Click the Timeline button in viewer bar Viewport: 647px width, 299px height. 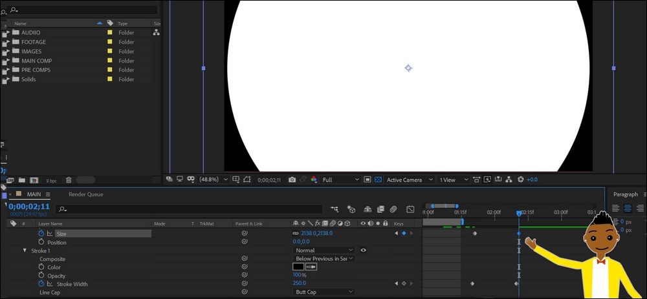pos(498,180)
